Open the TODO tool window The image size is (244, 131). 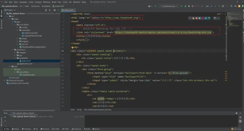tap(65, 129)
